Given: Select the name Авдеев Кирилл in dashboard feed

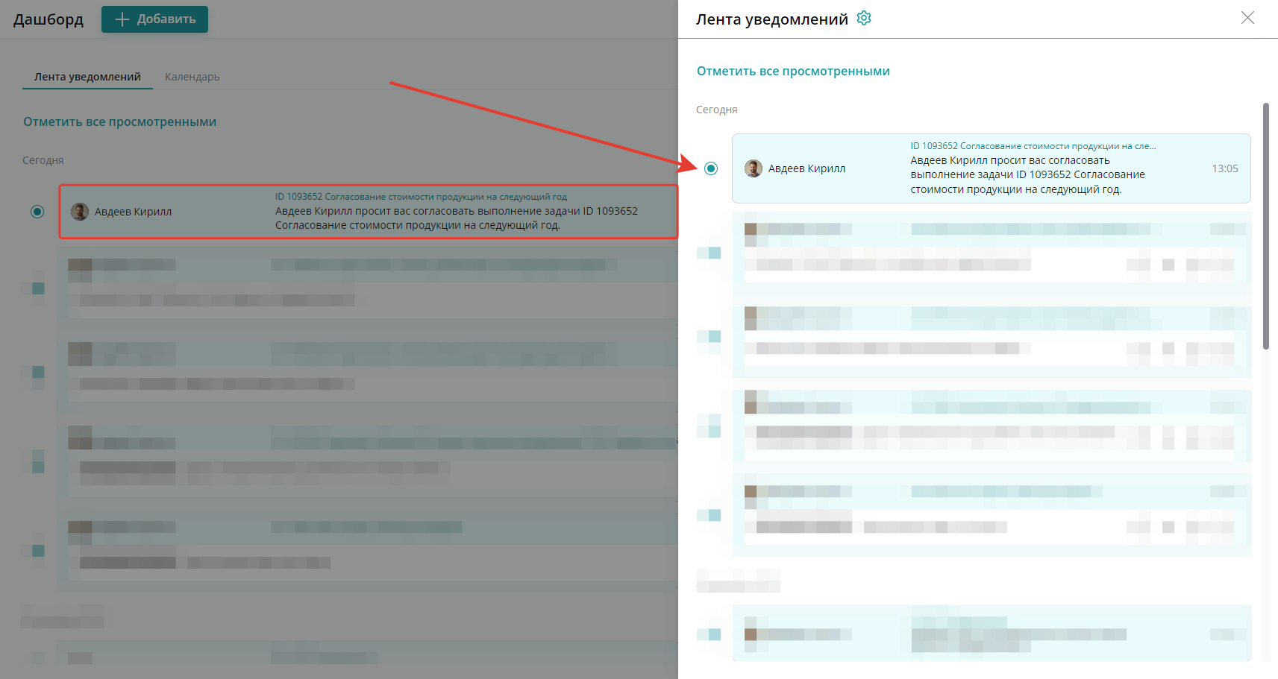Looking at the screenshot, I should pos(133,212).
